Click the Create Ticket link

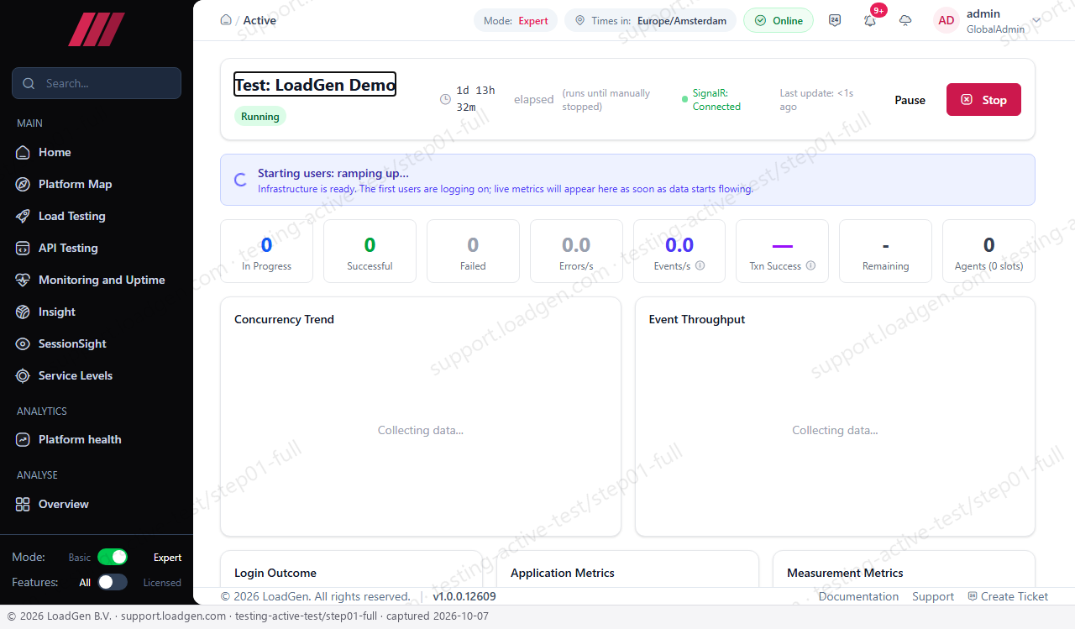tap(1008, 596)
